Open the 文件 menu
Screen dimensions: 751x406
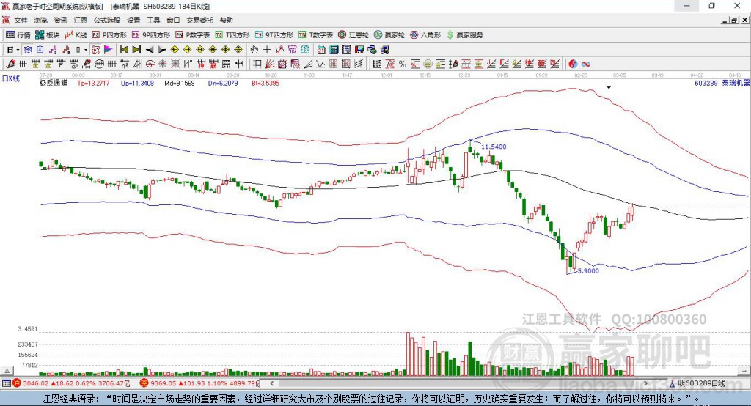tap(21, 20)
